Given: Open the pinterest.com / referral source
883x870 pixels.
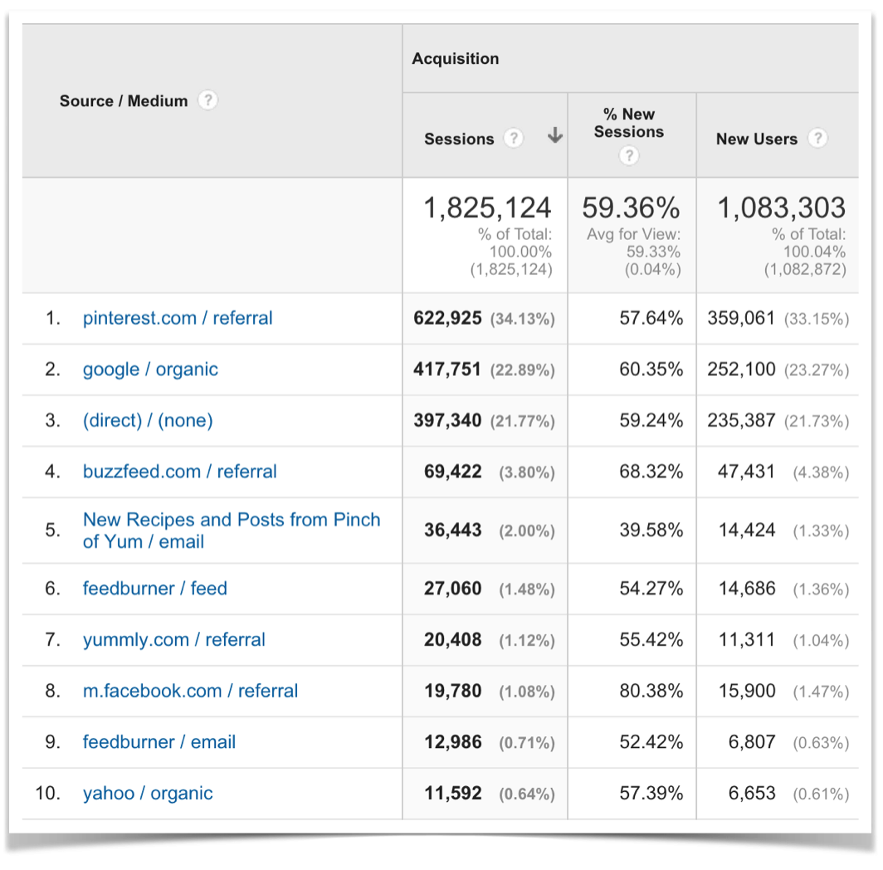Looking at the screenshot, I should click(x=177, y=318).
